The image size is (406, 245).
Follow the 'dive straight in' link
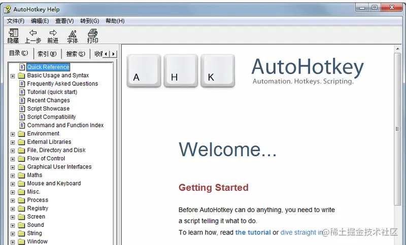click(302, 232)
